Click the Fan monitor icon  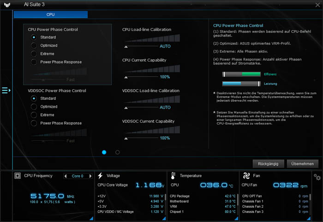[x=246, y=176]
